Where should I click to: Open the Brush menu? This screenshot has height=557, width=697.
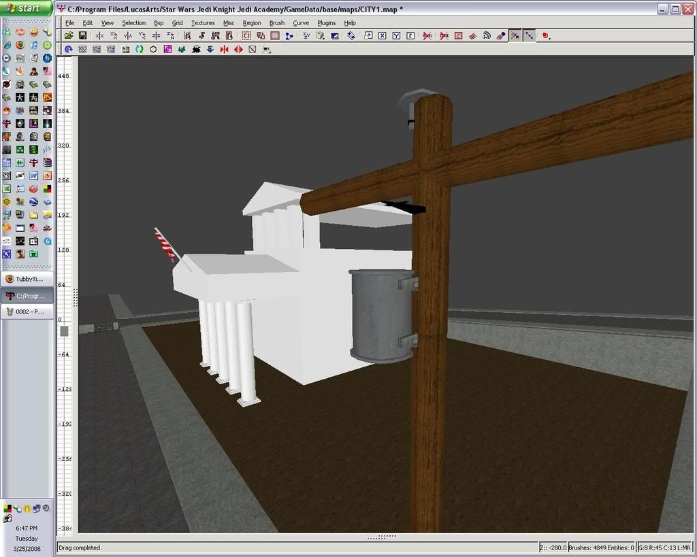pos(277,22)
